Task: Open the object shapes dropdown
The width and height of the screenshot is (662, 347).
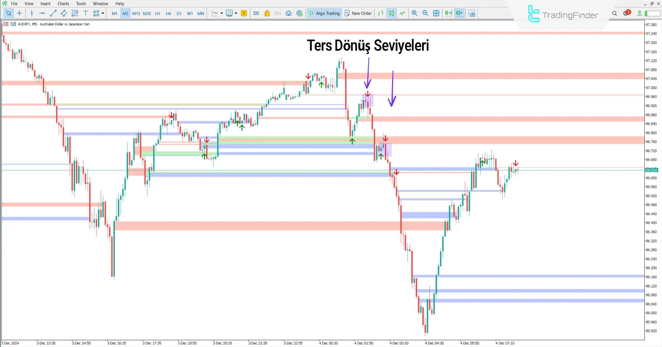Action: [x=102, y=13]
